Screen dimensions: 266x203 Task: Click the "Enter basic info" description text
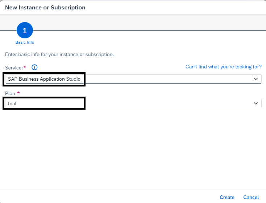tap(59, 54)
